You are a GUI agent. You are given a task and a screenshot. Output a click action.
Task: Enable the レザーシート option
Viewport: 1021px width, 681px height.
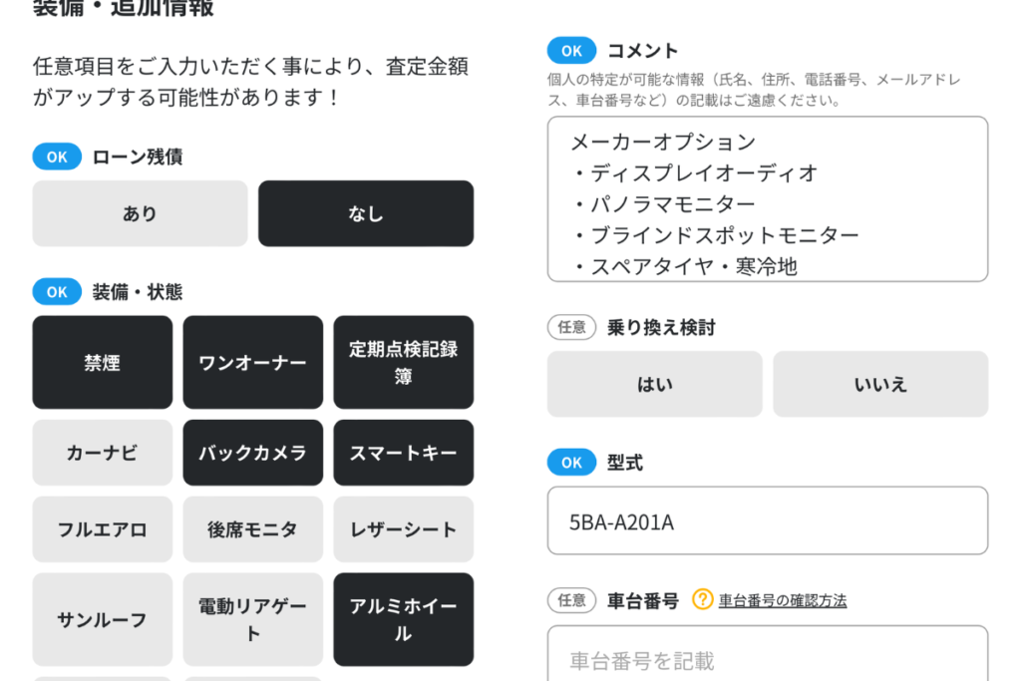pos(403,529)
